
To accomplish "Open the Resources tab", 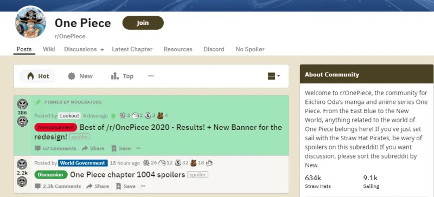I will click(178, 49).
